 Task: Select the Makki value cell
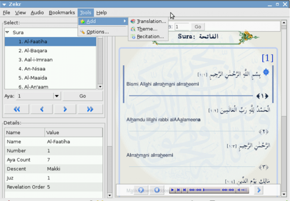point(54,169)
